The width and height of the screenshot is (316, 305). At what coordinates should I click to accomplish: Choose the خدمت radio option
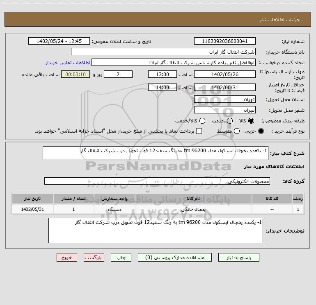coord(229,121)
